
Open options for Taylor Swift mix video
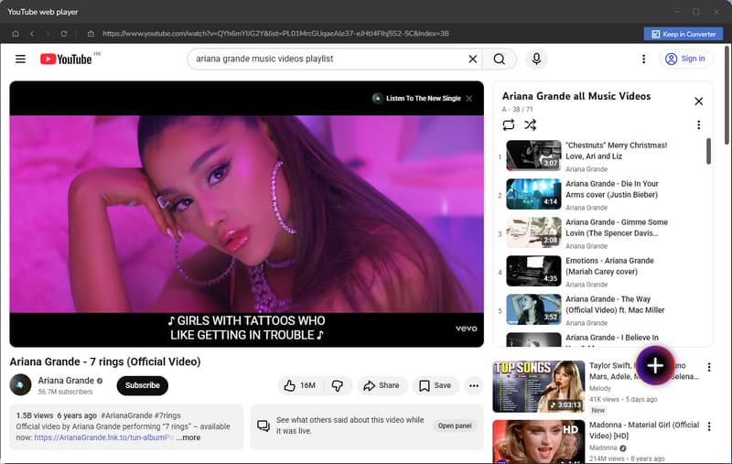click(709, 367)
